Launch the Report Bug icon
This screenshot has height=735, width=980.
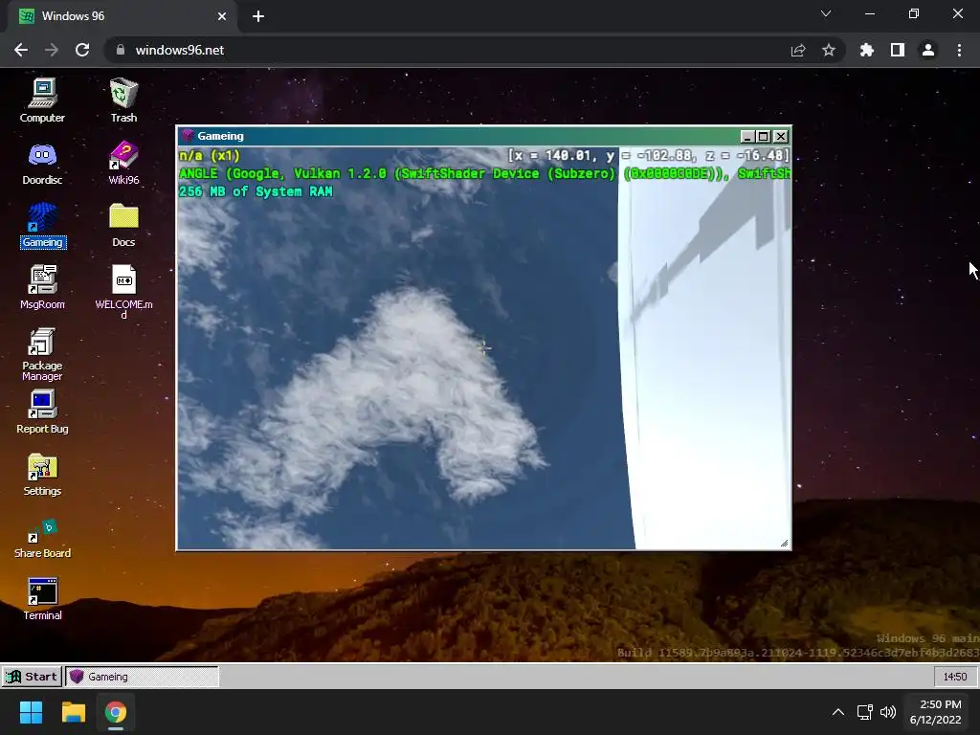click(42, 412)
